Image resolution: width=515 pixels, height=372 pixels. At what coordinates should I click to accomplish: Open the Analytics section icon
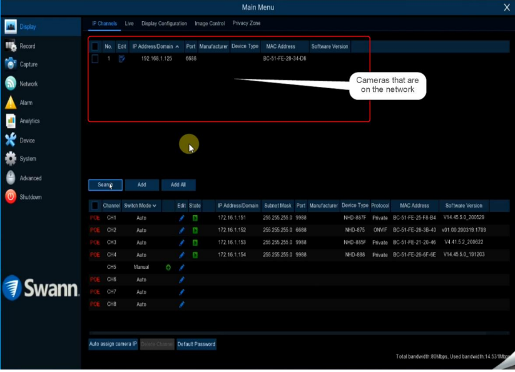click(11, 121)
